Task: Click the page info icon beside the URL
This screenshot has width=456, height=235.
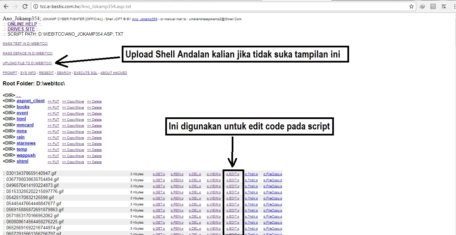Action: pyautogui.click(x=36, y=6)
